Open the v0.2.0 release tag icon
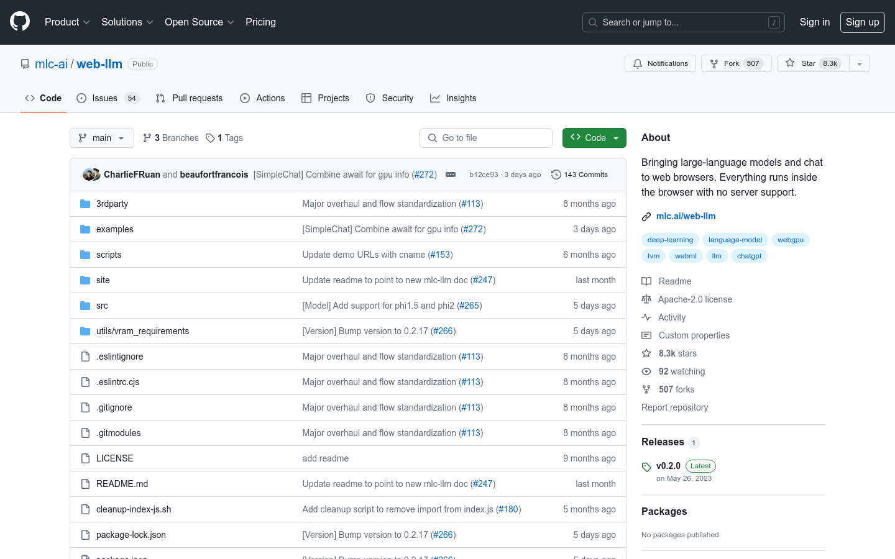This screenshot has width=895, height=559. click(x=646, y=467)
